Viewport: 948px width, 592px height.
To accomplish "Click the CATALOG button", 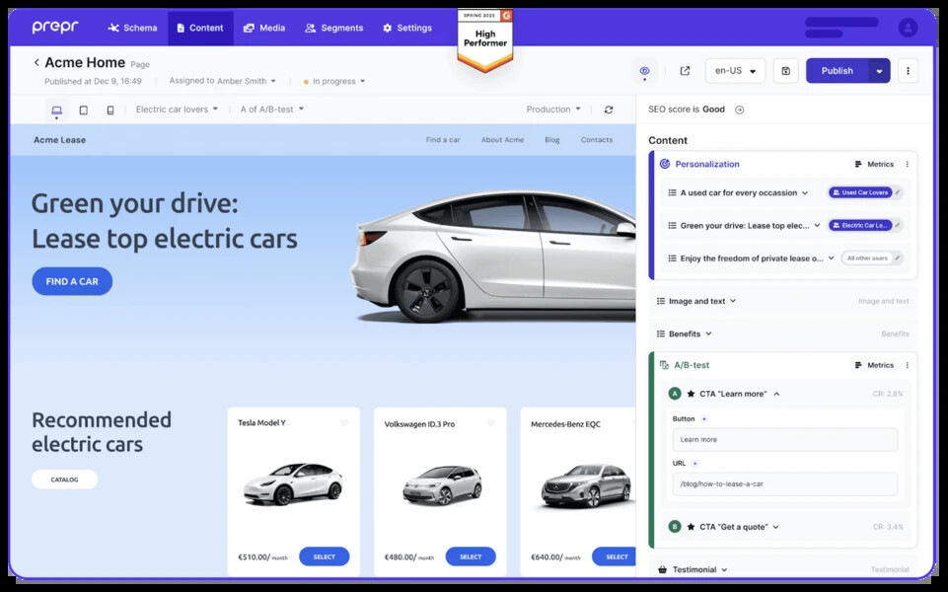I will 65,480.
